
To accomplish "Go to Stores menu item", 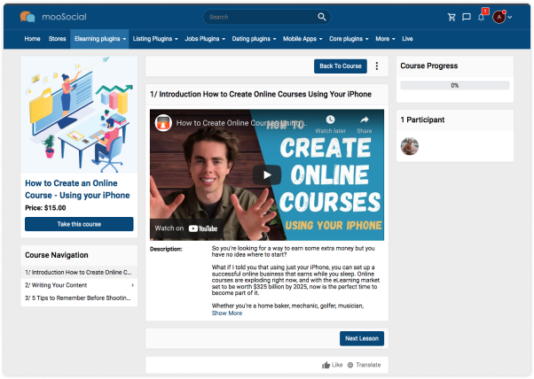I will click(57, 39).
